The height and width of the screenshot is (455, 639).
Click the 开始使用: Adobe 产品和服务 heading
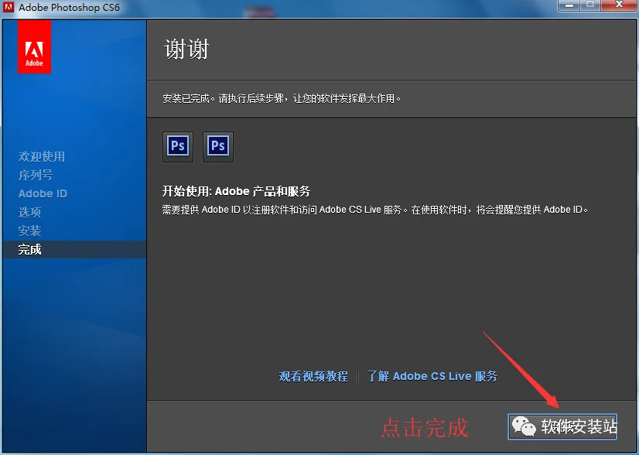(x=237, y=191)
